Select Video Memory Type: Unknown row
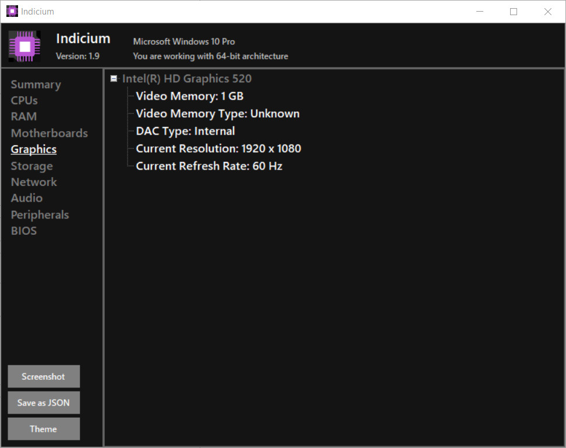566x448 pixels. click(218, 114)
